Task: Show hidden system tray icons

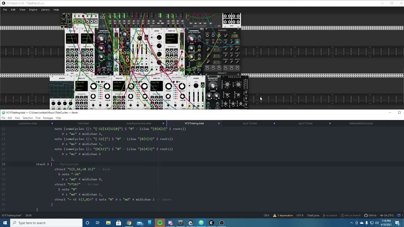Action: tap(352, 223)
